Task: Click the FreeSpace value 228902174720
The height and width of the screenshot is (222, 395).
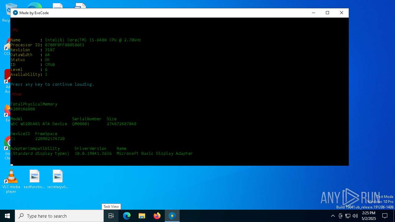Action: 50,138
